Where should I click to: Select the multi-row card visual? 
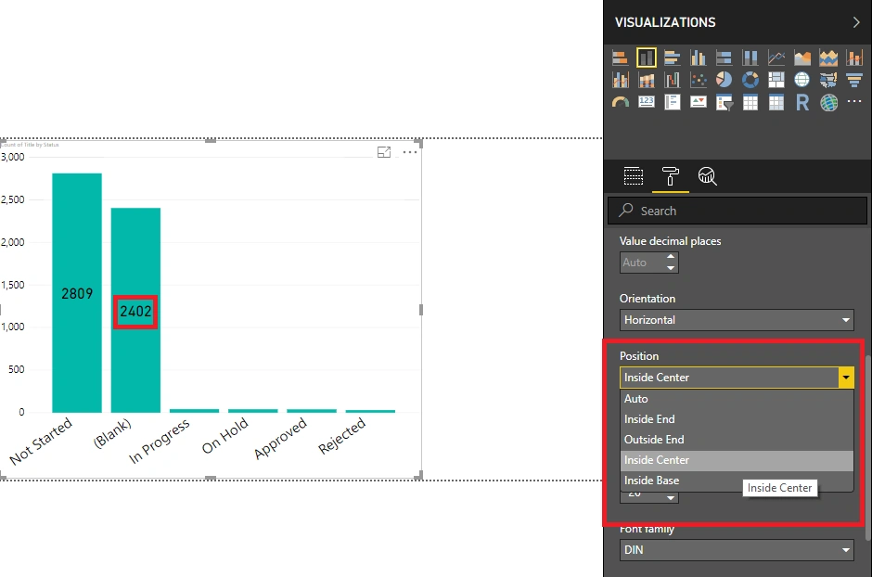[673, 102]
